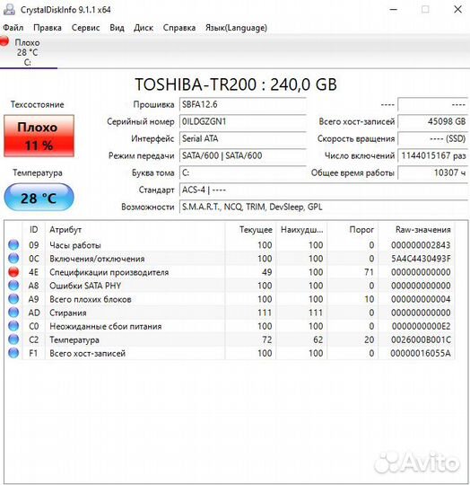The width and height of the screenshot is (470, 485).
Task: Close the CrystalDiskInfo window
Action: [x=457, y=10]
